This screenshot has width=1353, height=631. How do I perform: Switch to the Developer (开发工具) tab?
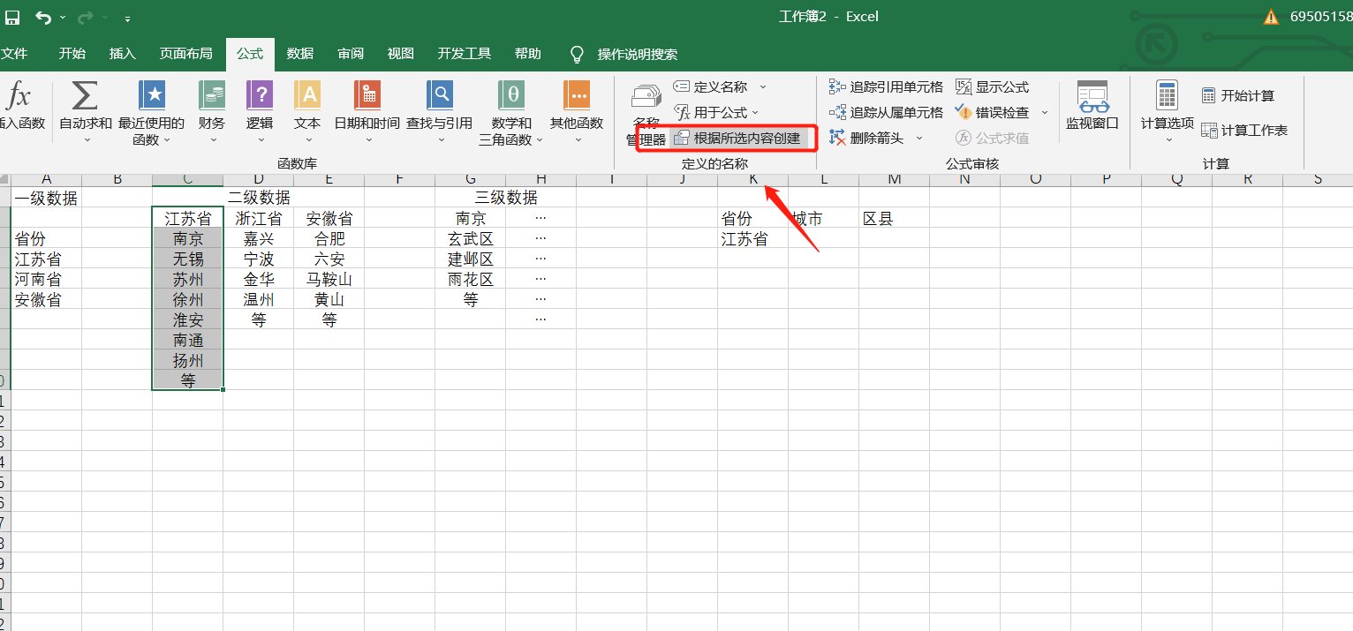[465, 53]
